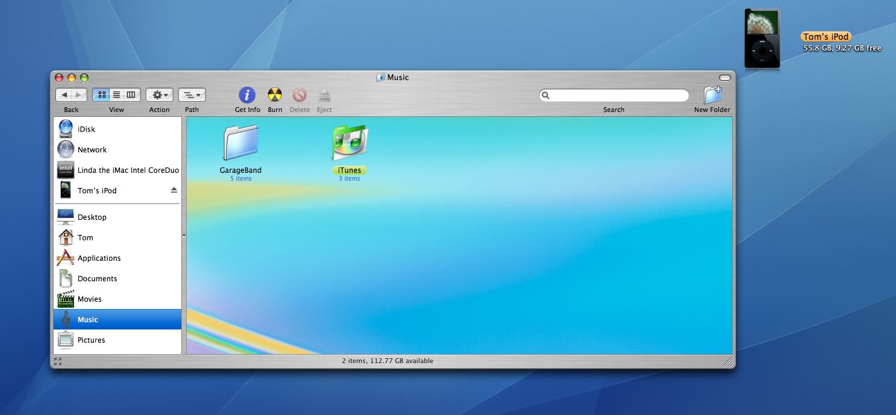
Task: Go to Desktop in the sidebar
Action: click(117, 217)
